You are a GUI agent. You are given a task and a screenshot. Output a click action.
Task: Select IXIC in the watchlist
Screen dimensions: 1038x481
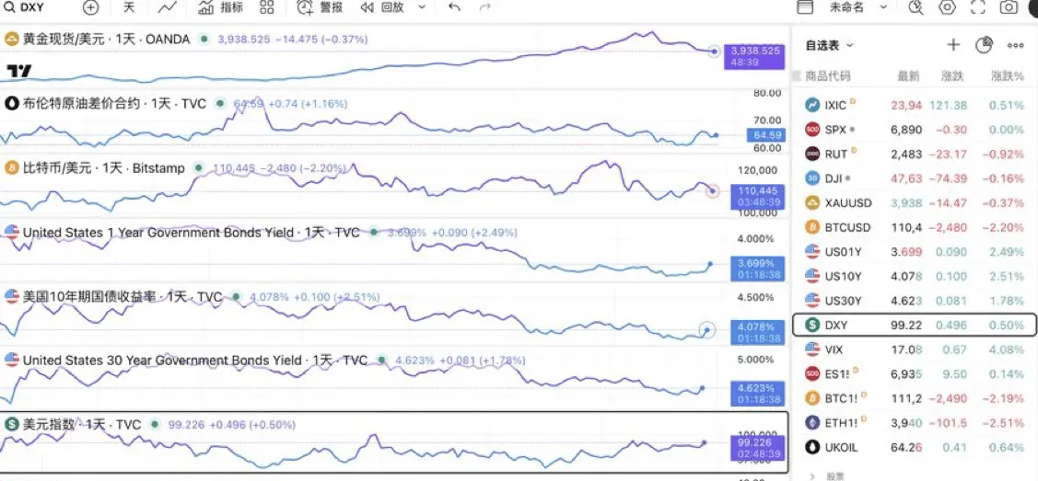click(x=915, y=105)
